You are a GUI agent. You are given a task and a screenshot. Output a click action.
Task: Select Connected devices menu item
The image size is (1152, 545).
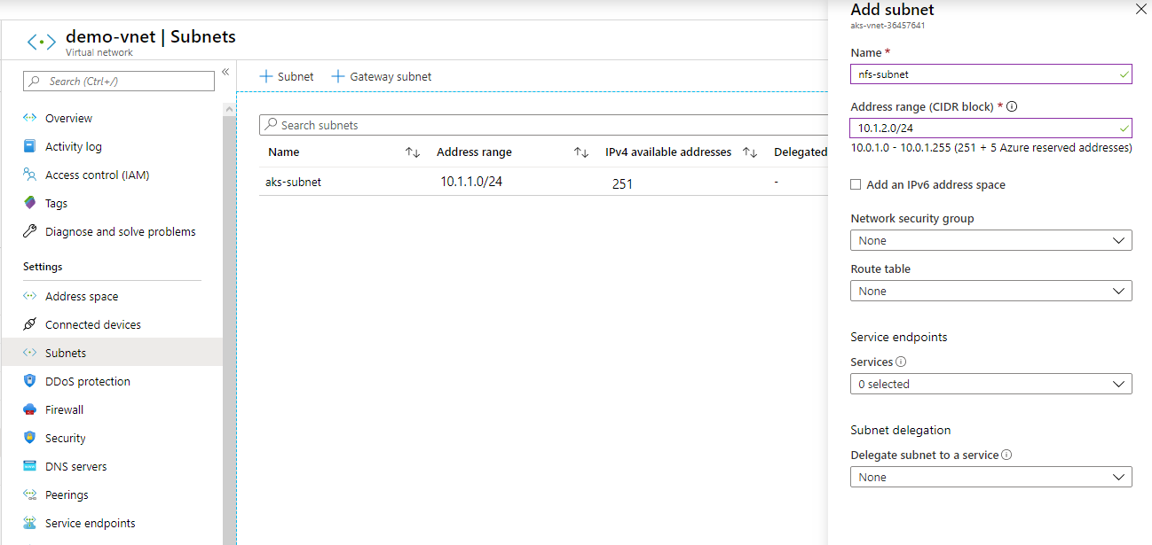point(92,324)
